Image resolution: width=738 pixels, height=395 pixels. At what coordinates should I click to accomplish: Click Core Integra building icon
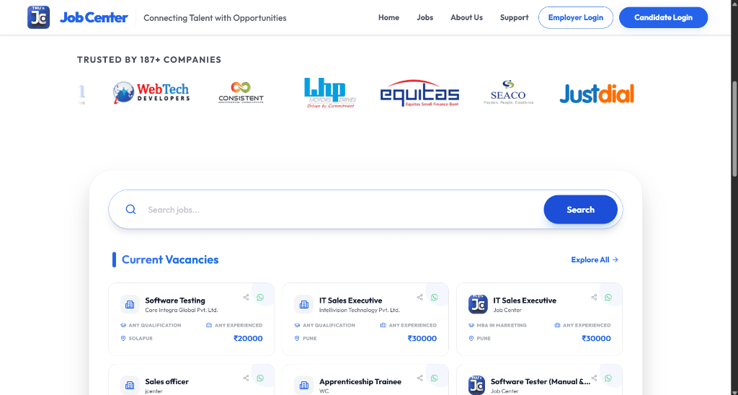point(130,305)
